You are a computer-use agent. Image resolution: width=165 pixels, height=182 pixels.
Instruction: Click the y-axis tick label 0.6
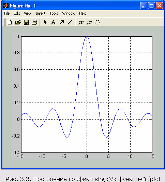click(x=16, y=69)
